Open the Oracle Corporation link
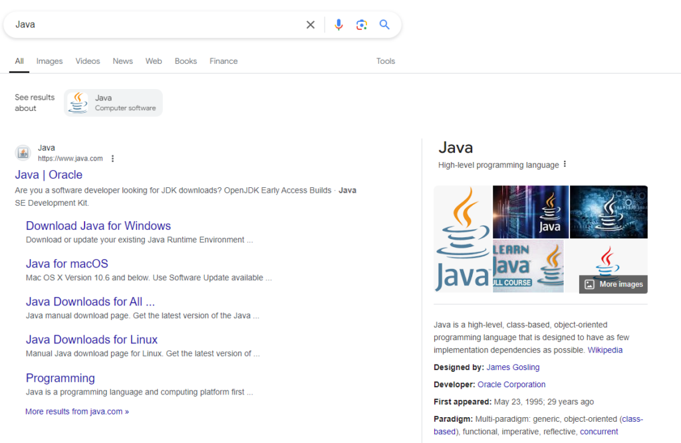 pos(511,385)
